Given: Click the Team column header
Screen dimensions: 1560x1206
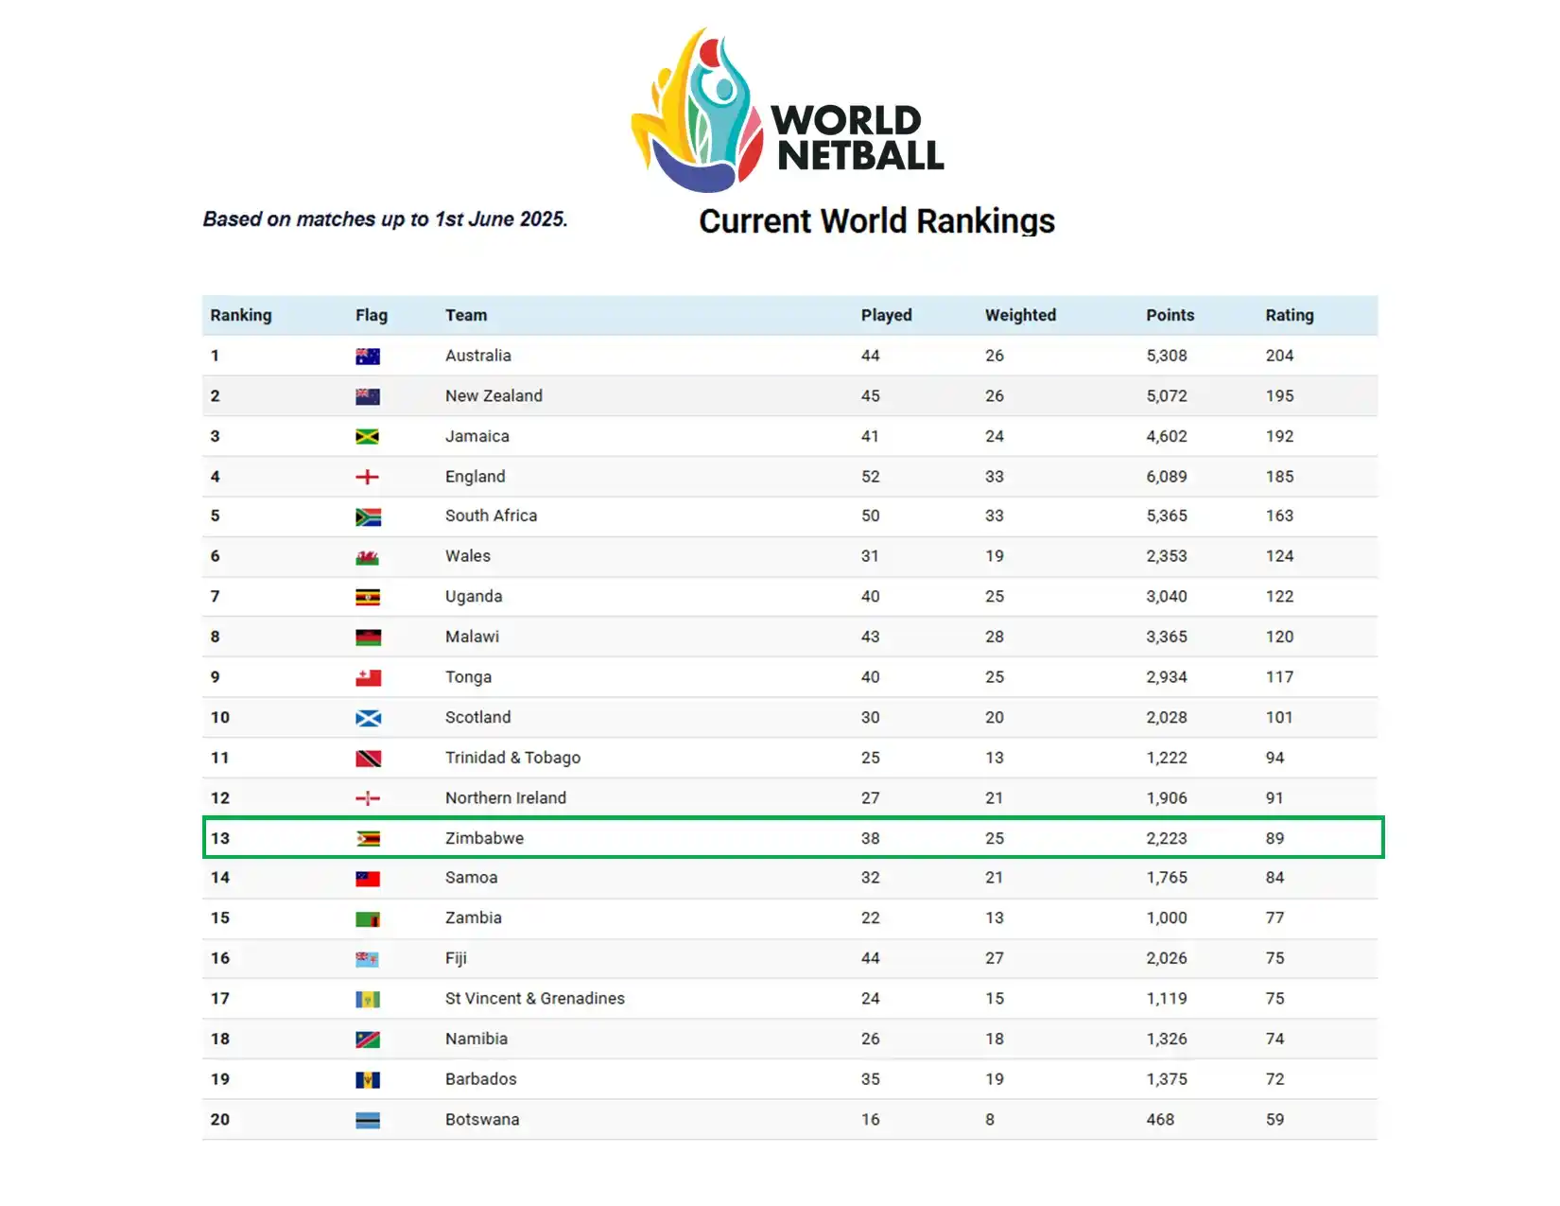Looking at the screenshot, I should (x=466, y=315).
